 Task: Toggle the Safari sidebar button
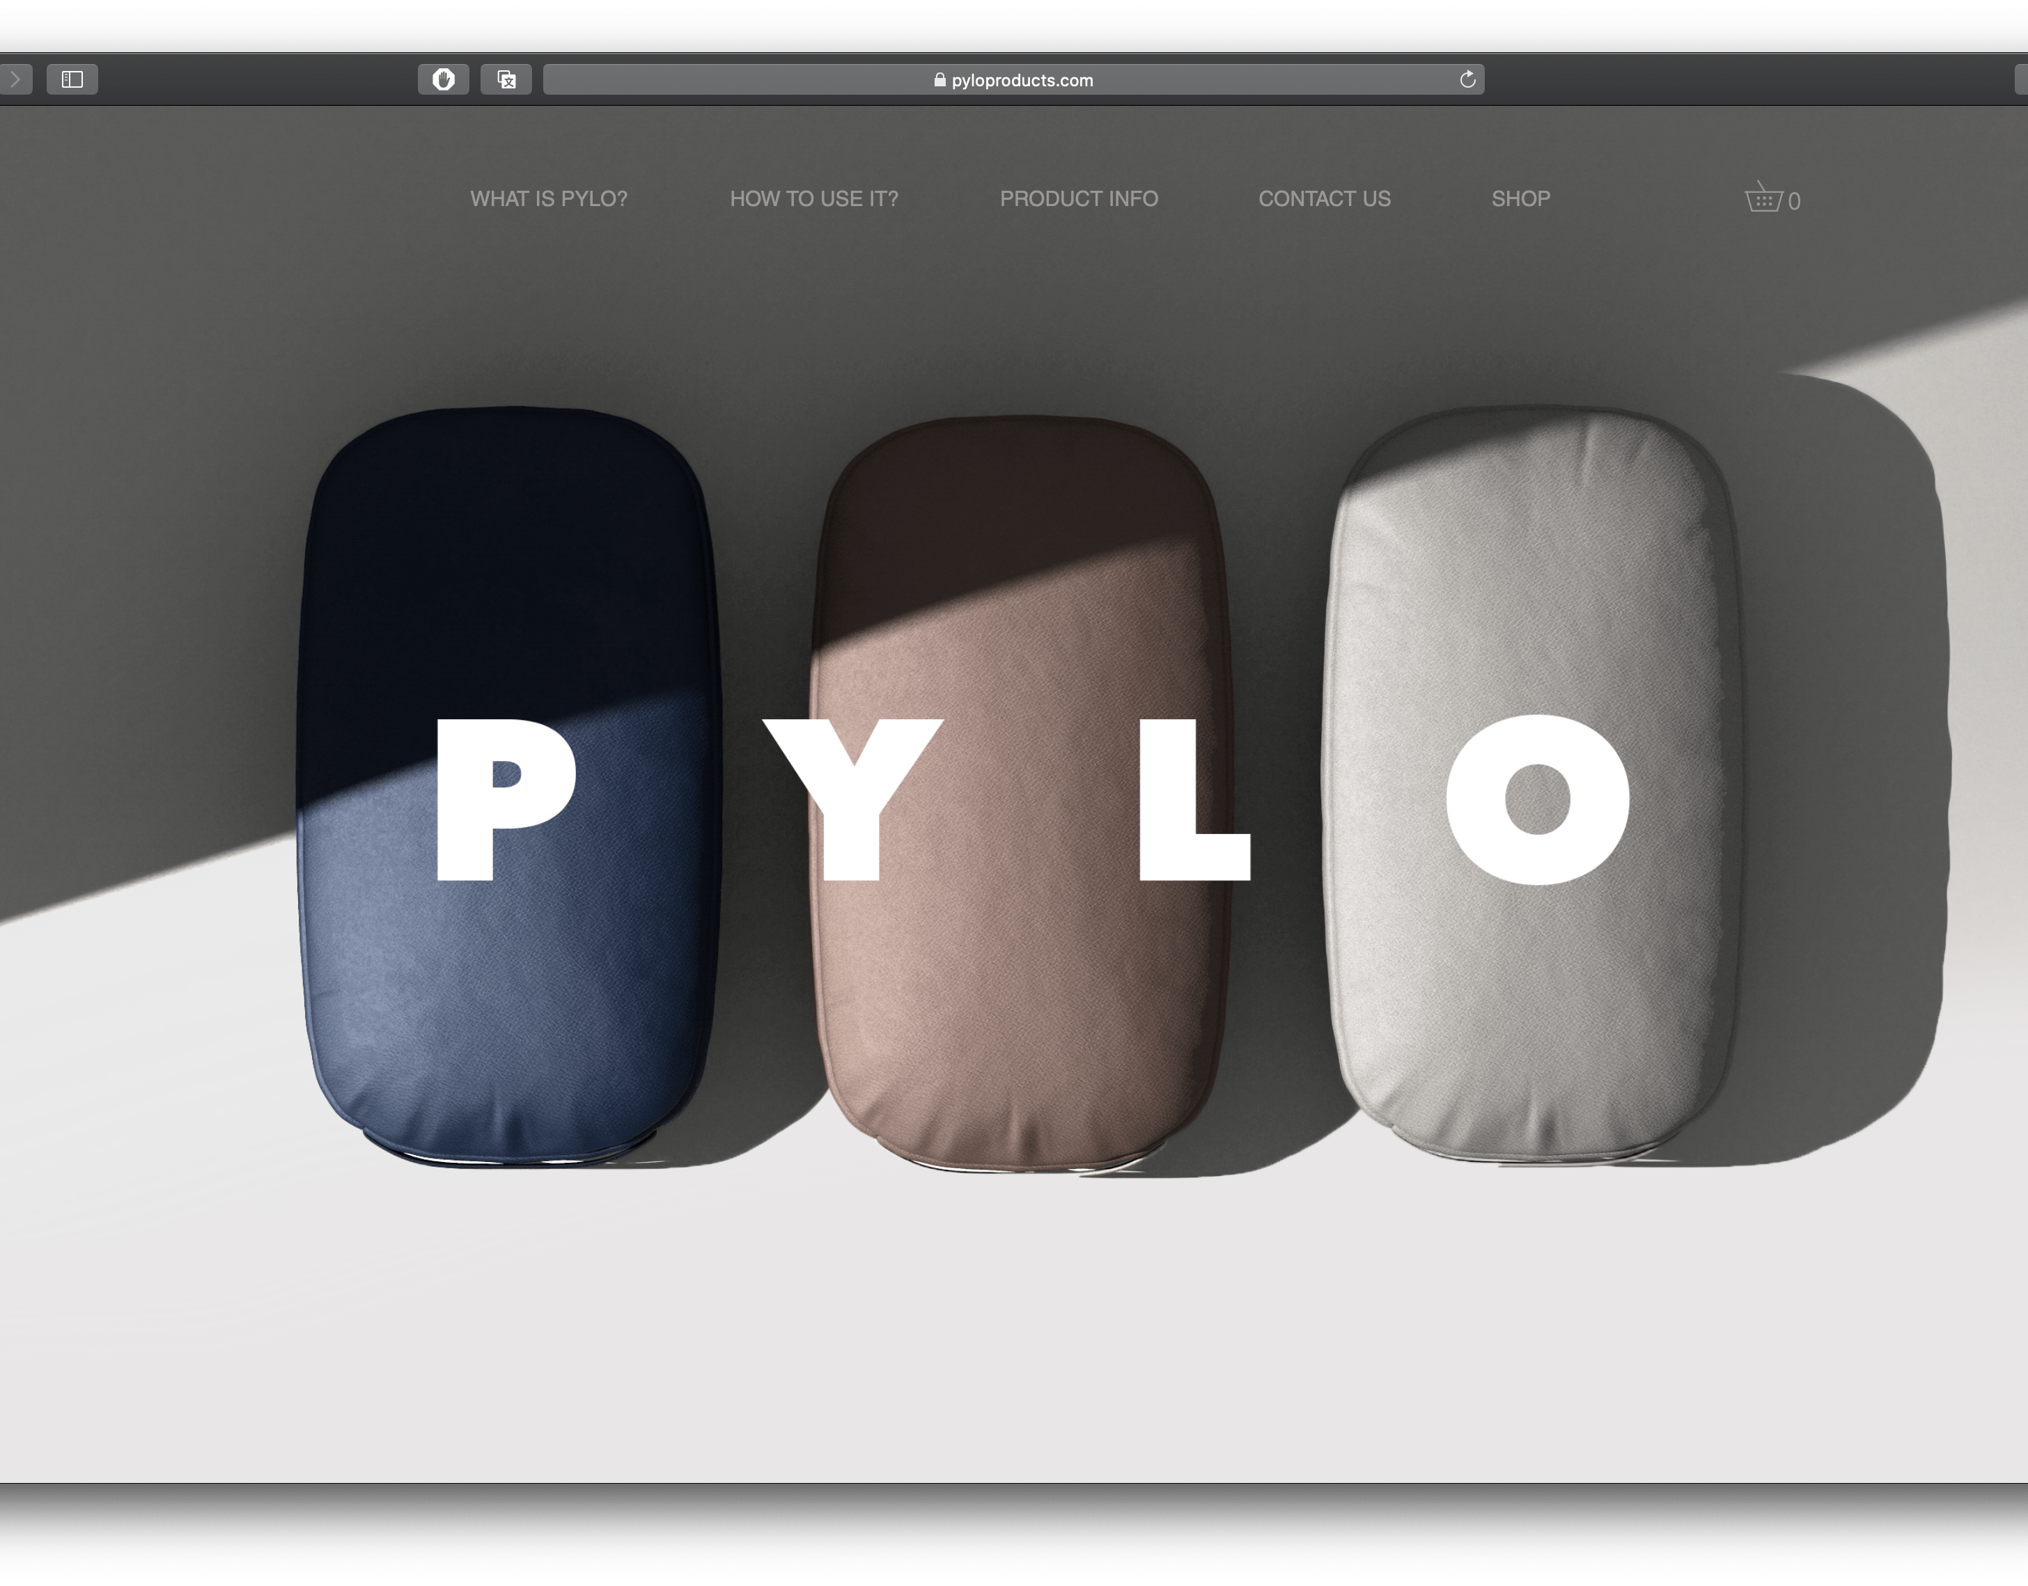pyautogui.click(x=72, y=80)
